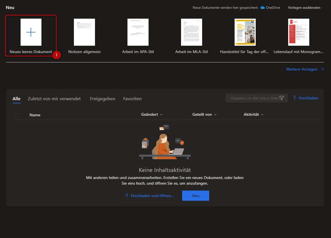Viewport: 331px width, 238px height.
Task: Show the Favoriten tab
Action: [x=132, y=99]
